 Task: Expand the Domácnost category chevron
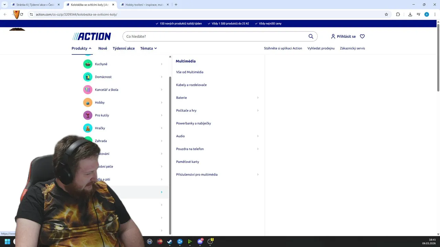click(162, 77)
